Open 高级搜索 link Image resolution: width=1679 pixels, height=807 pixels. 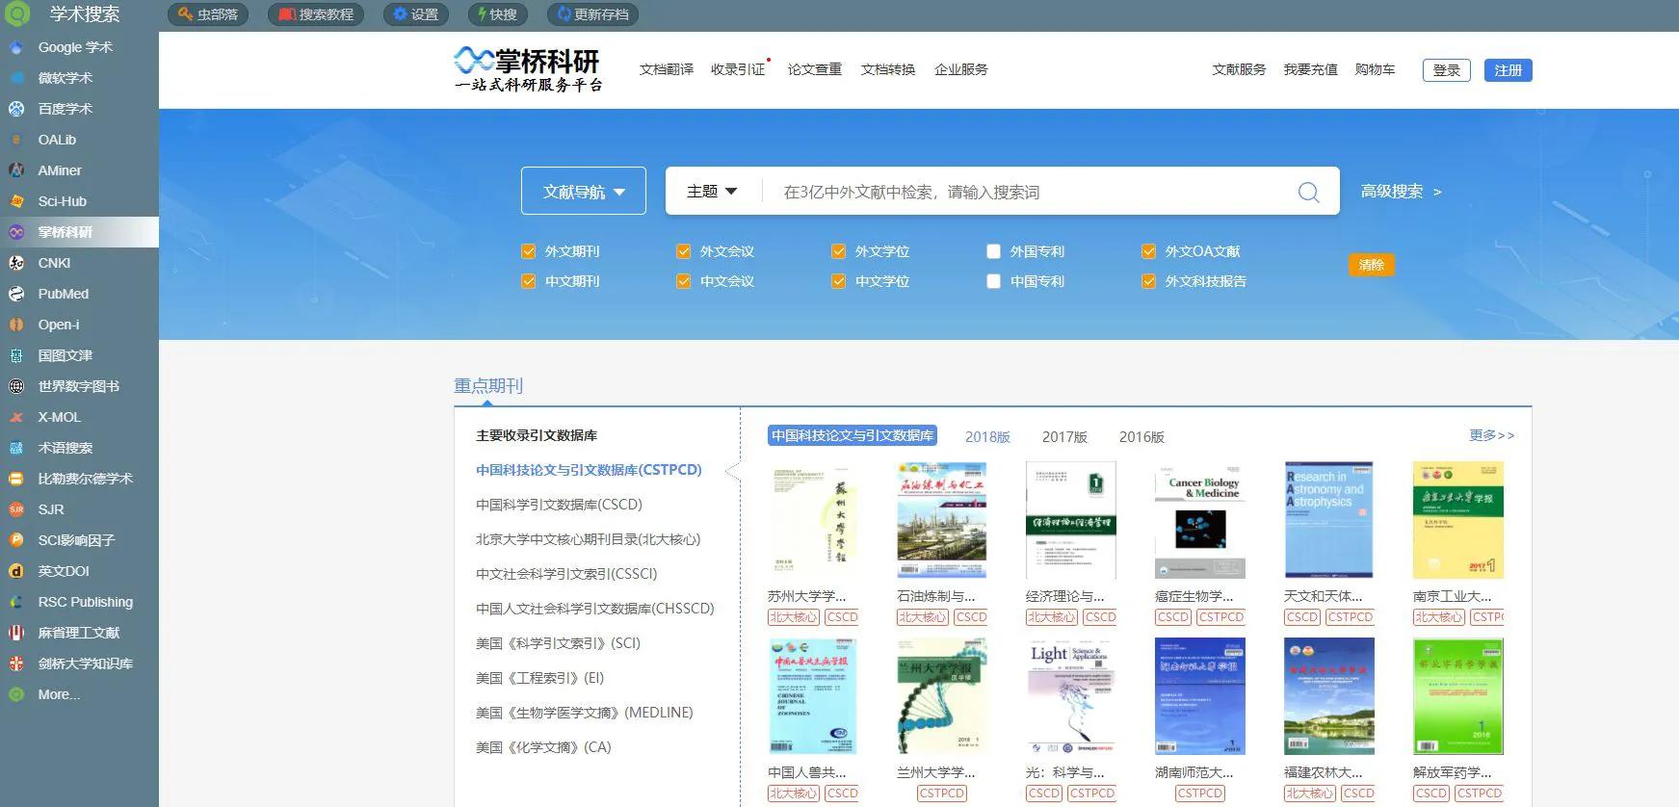[x=1402, y=192]
